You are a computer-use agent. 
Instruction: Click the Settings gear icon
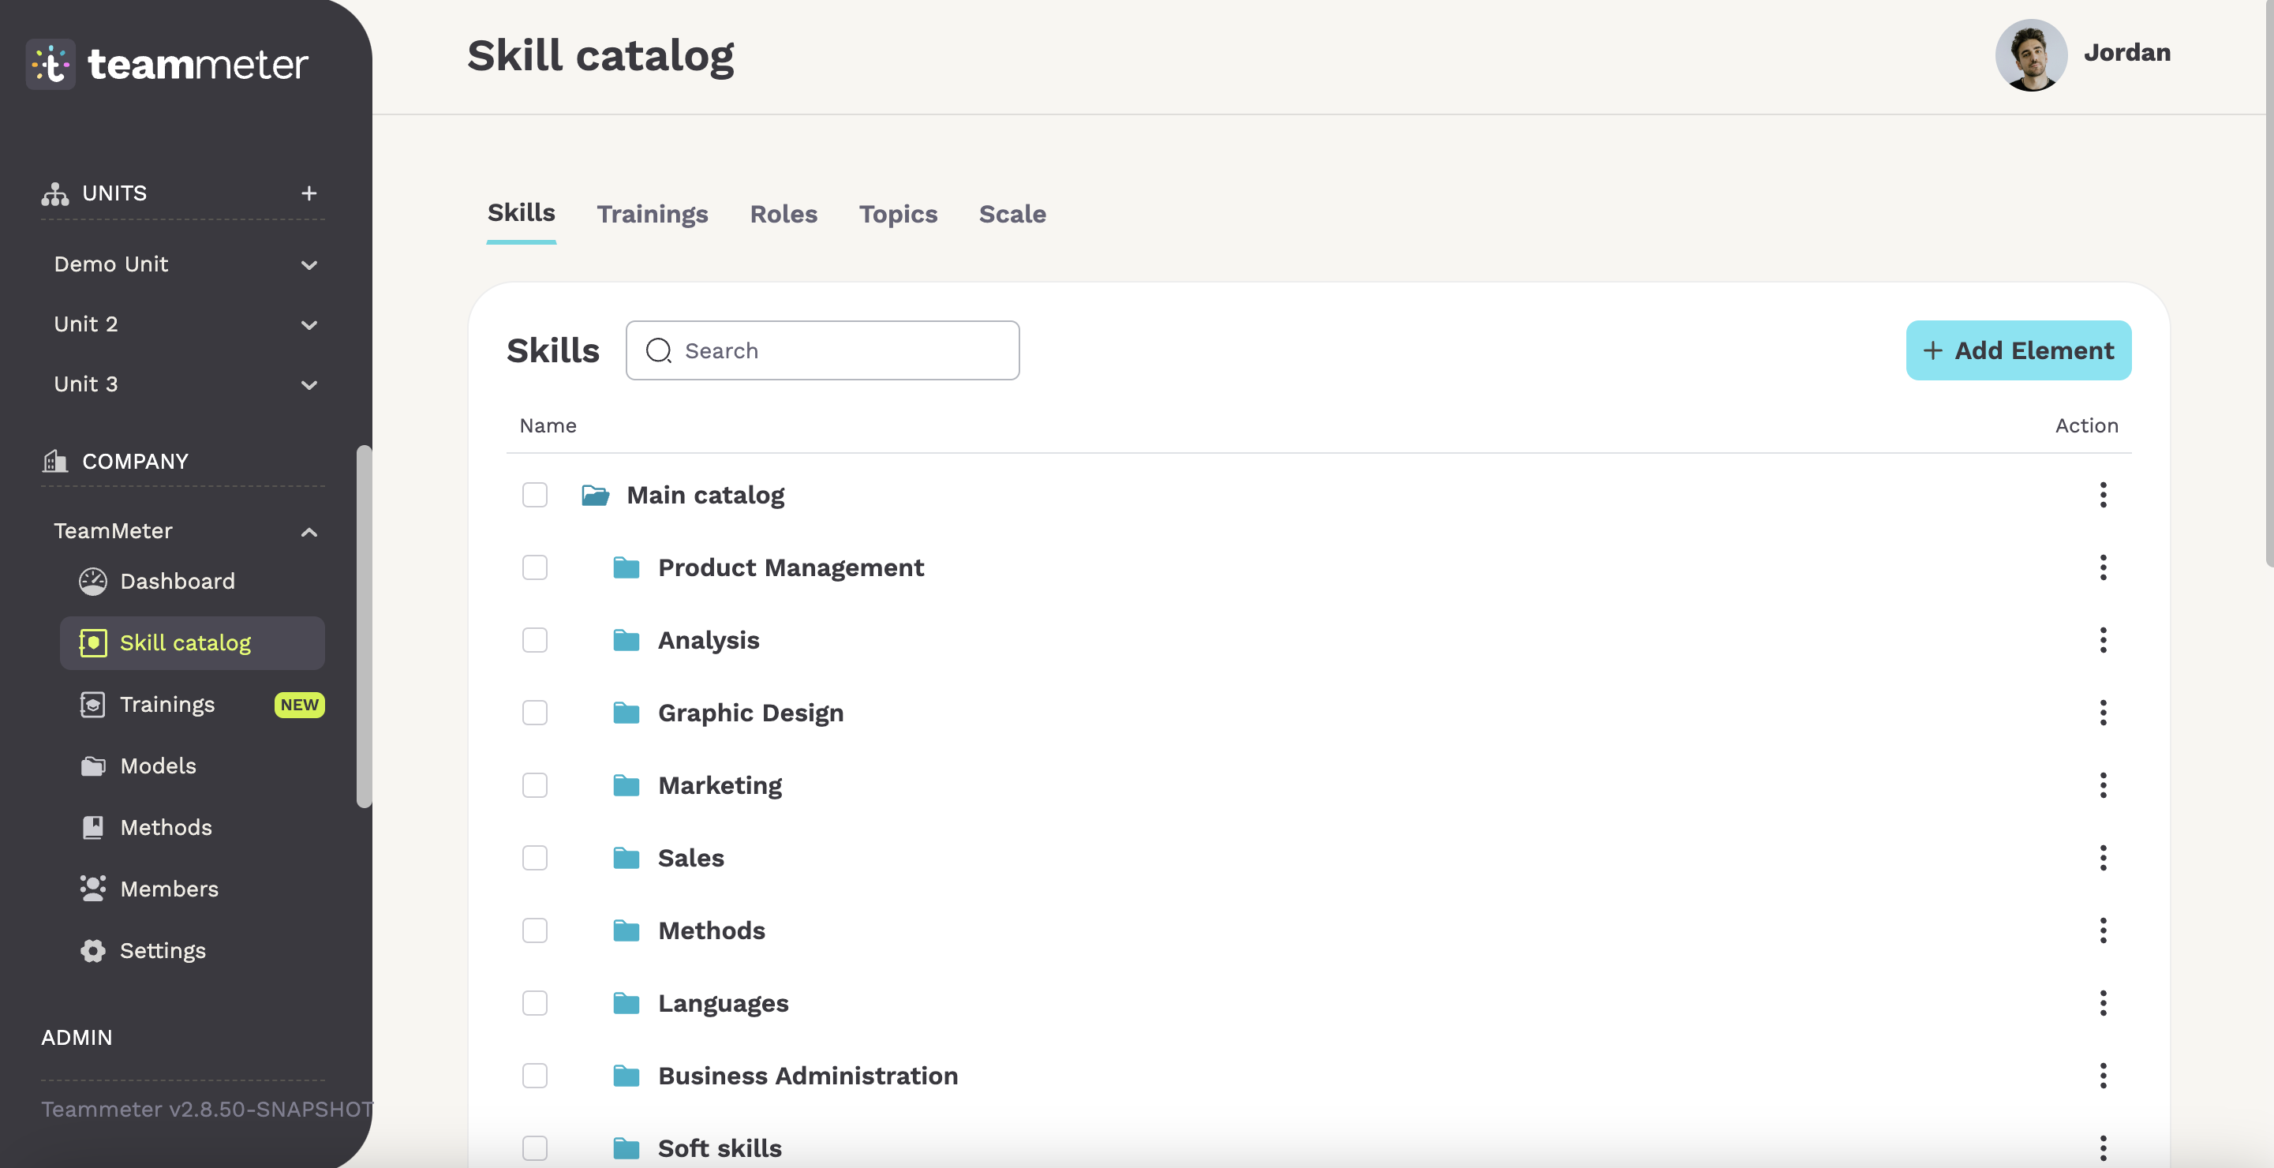coord(92,950)
